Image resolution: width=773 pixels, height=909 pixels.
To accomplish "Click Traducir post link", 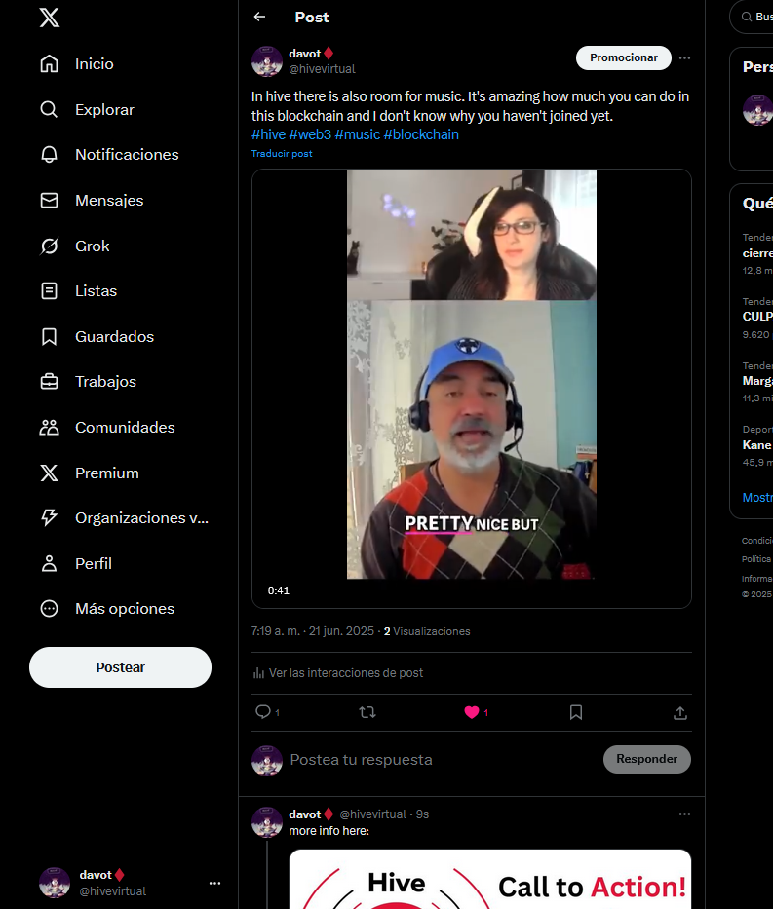I will click(x=282, y=154).
